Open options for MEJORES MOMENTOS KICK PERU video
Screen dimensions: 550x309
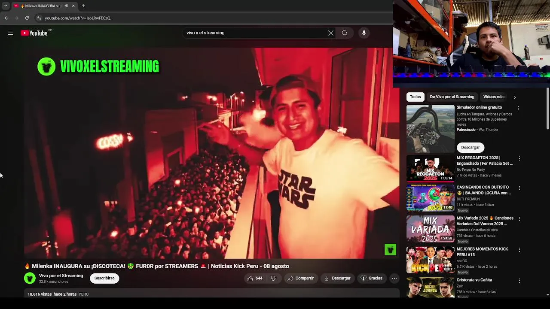(519, 250)
